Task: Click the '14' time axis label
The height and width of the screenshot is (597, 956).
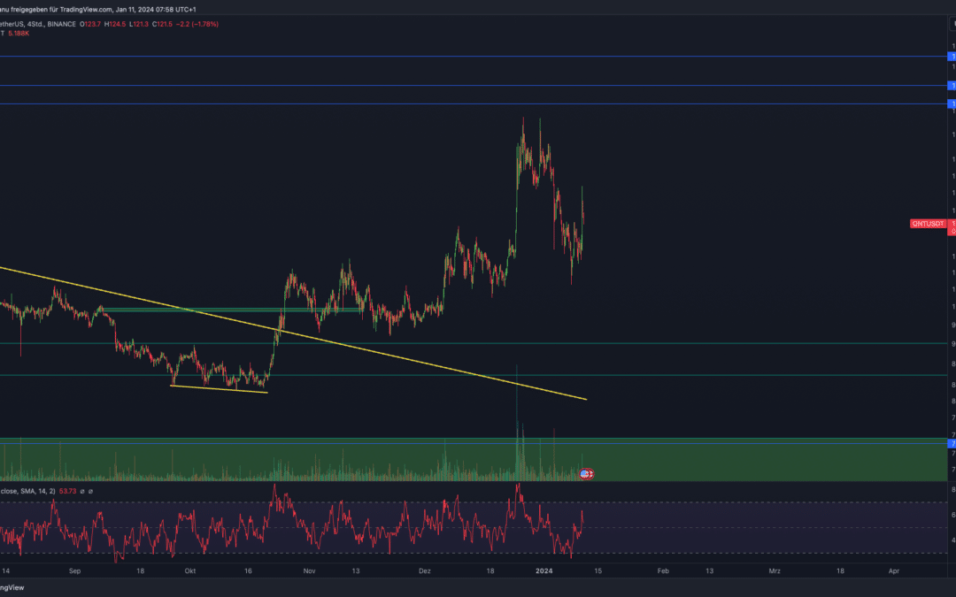Action: 5,571
